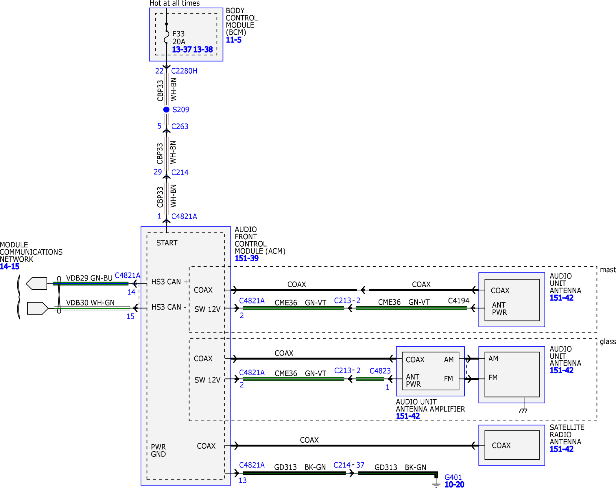
Task: Select the 'FM' label in amplifier box
Action: click(449, 379)
